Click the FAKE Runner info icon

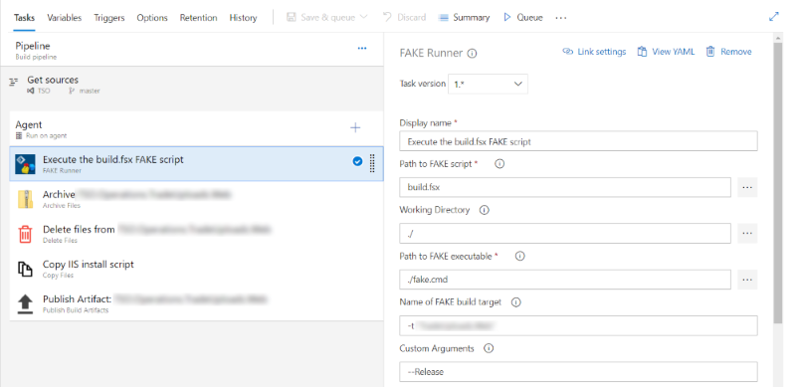click(x=472, y=54)
